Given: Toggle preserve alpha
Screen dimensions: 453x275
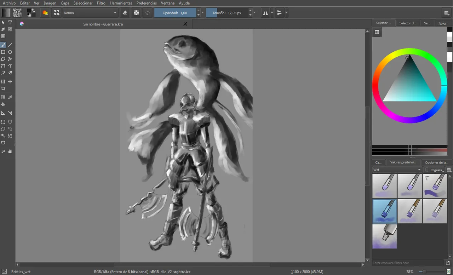Looking at the screenshot, I should click(136, 13).
